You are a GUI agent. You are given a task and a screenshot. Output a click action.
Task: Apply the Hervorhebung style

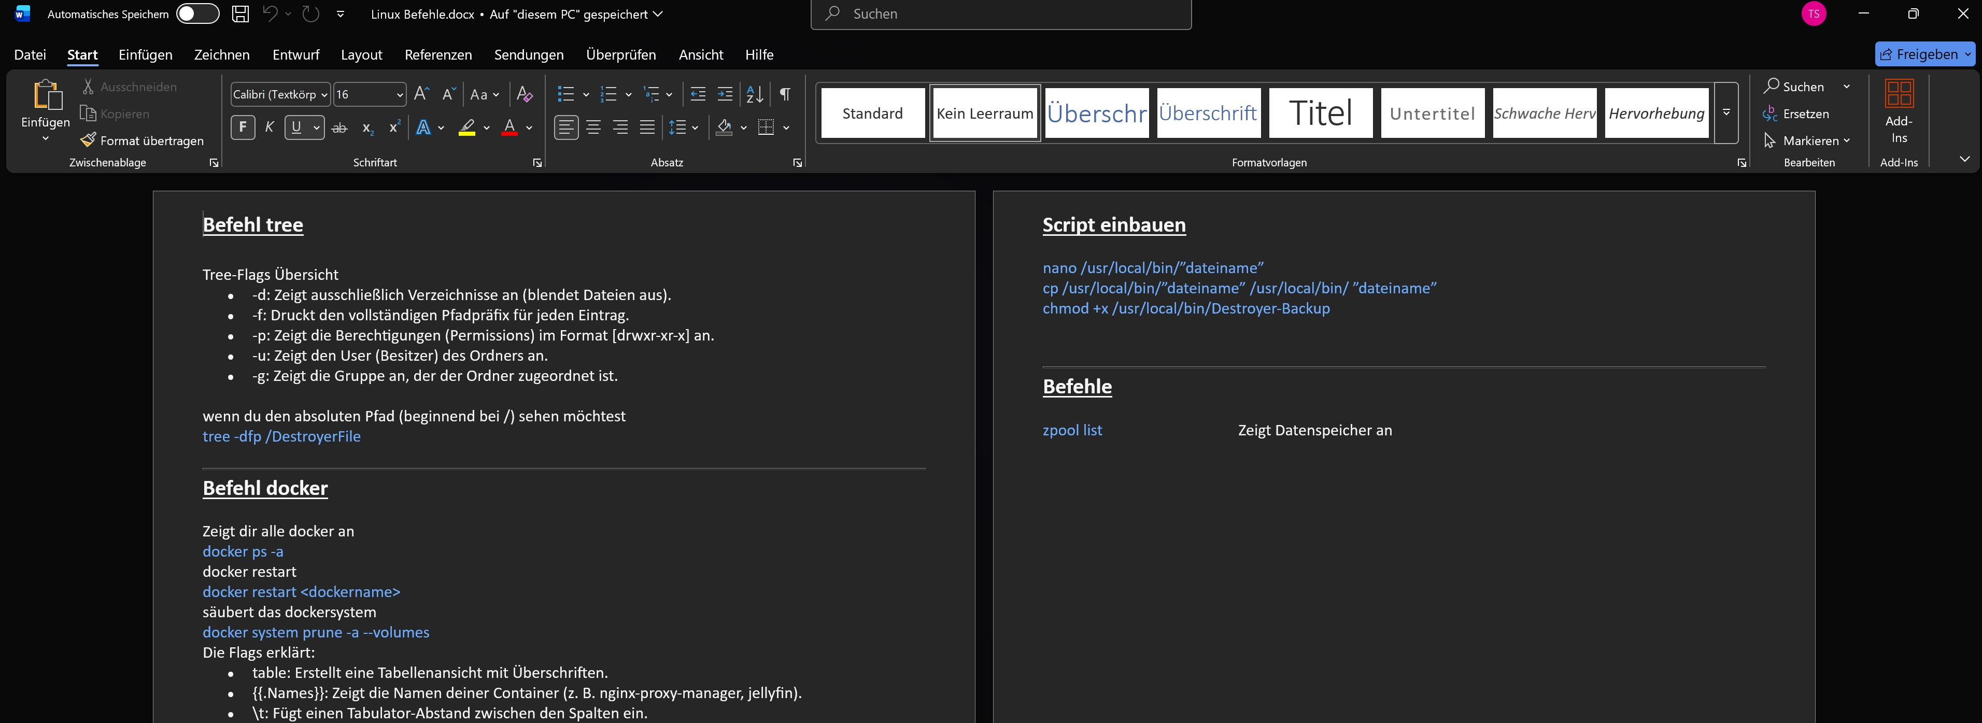coord(1657,113)
